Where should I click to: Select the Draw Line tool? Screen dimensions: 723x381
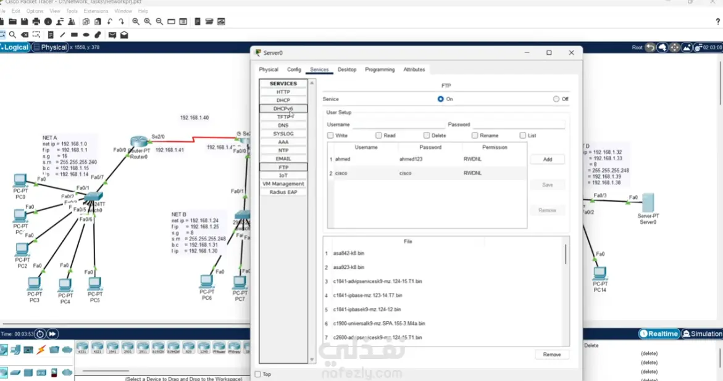tap(62, 35)
